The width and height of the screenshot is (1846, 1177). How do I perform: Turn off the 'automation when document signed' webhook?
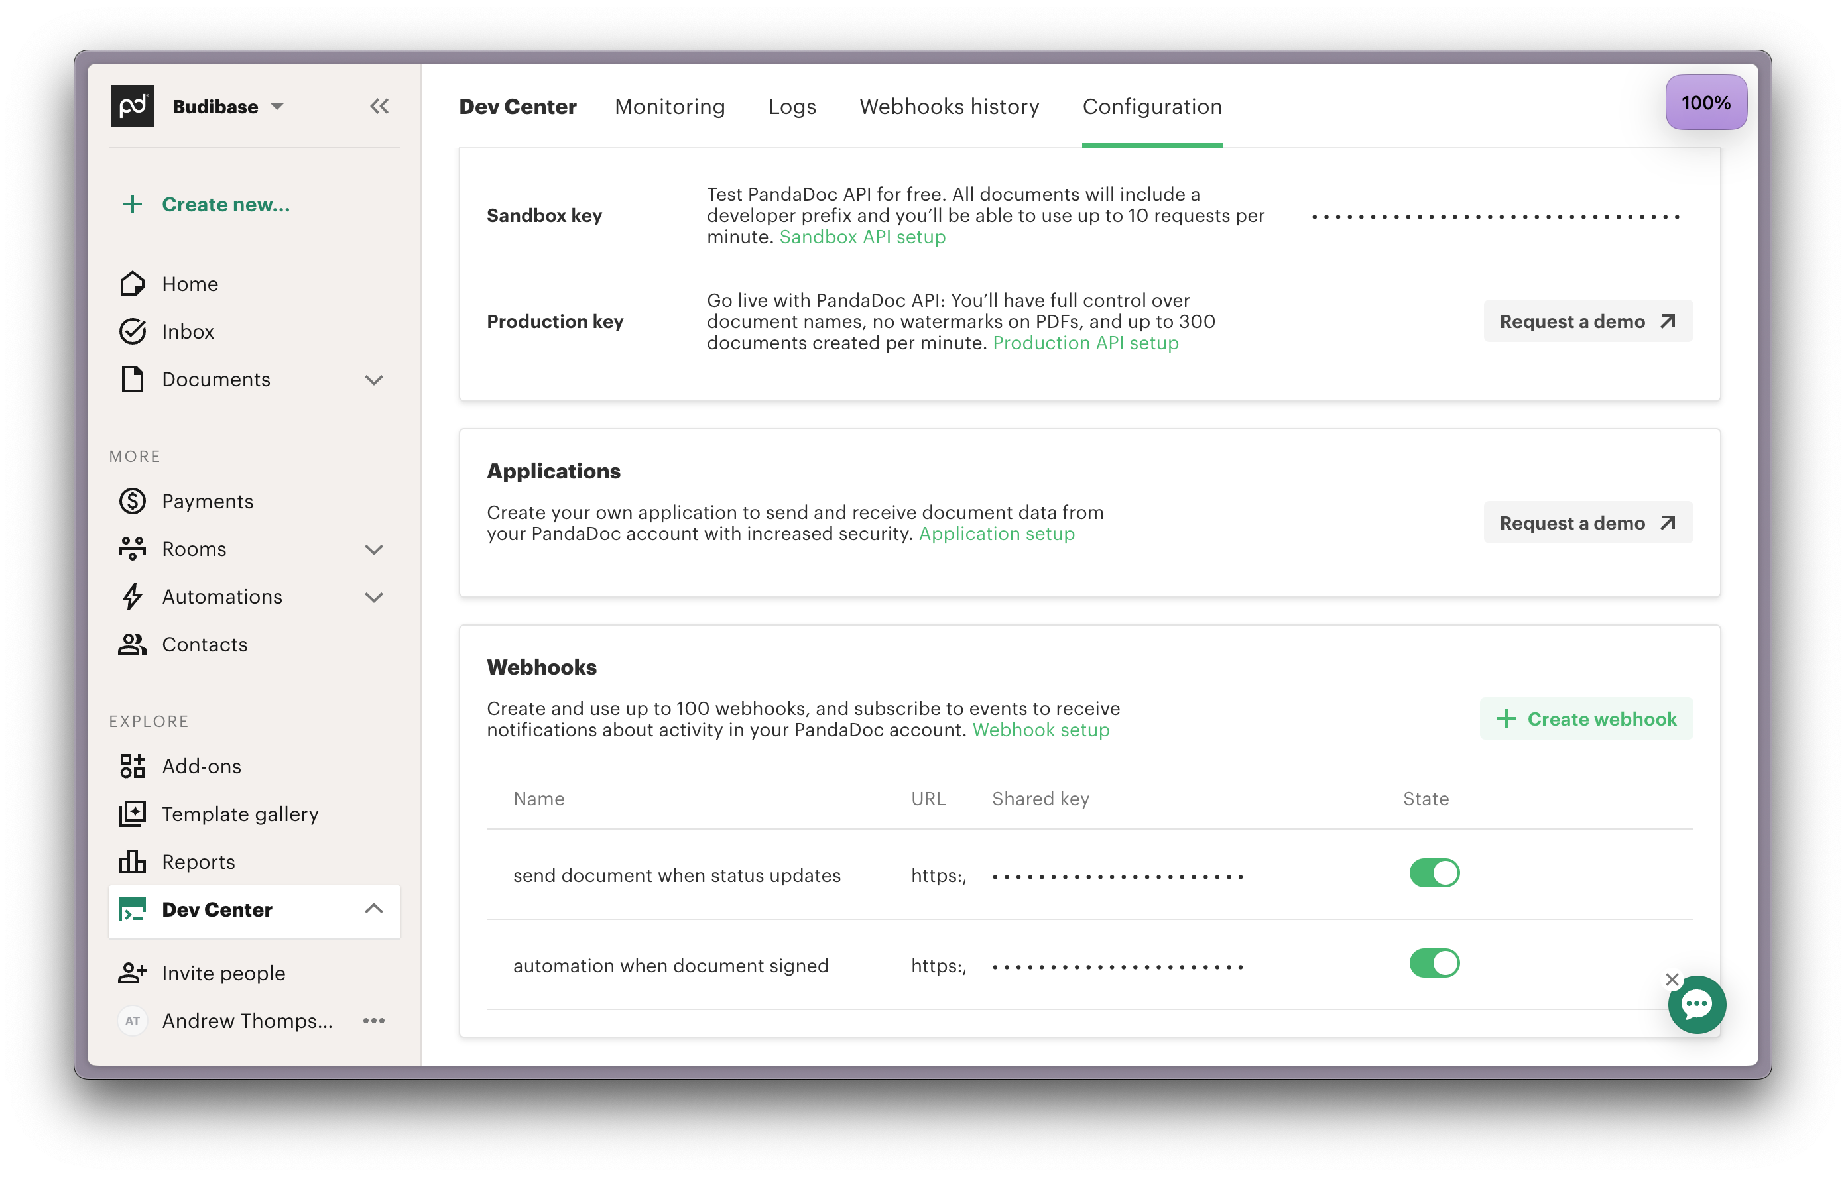[x=1434, y=963]
